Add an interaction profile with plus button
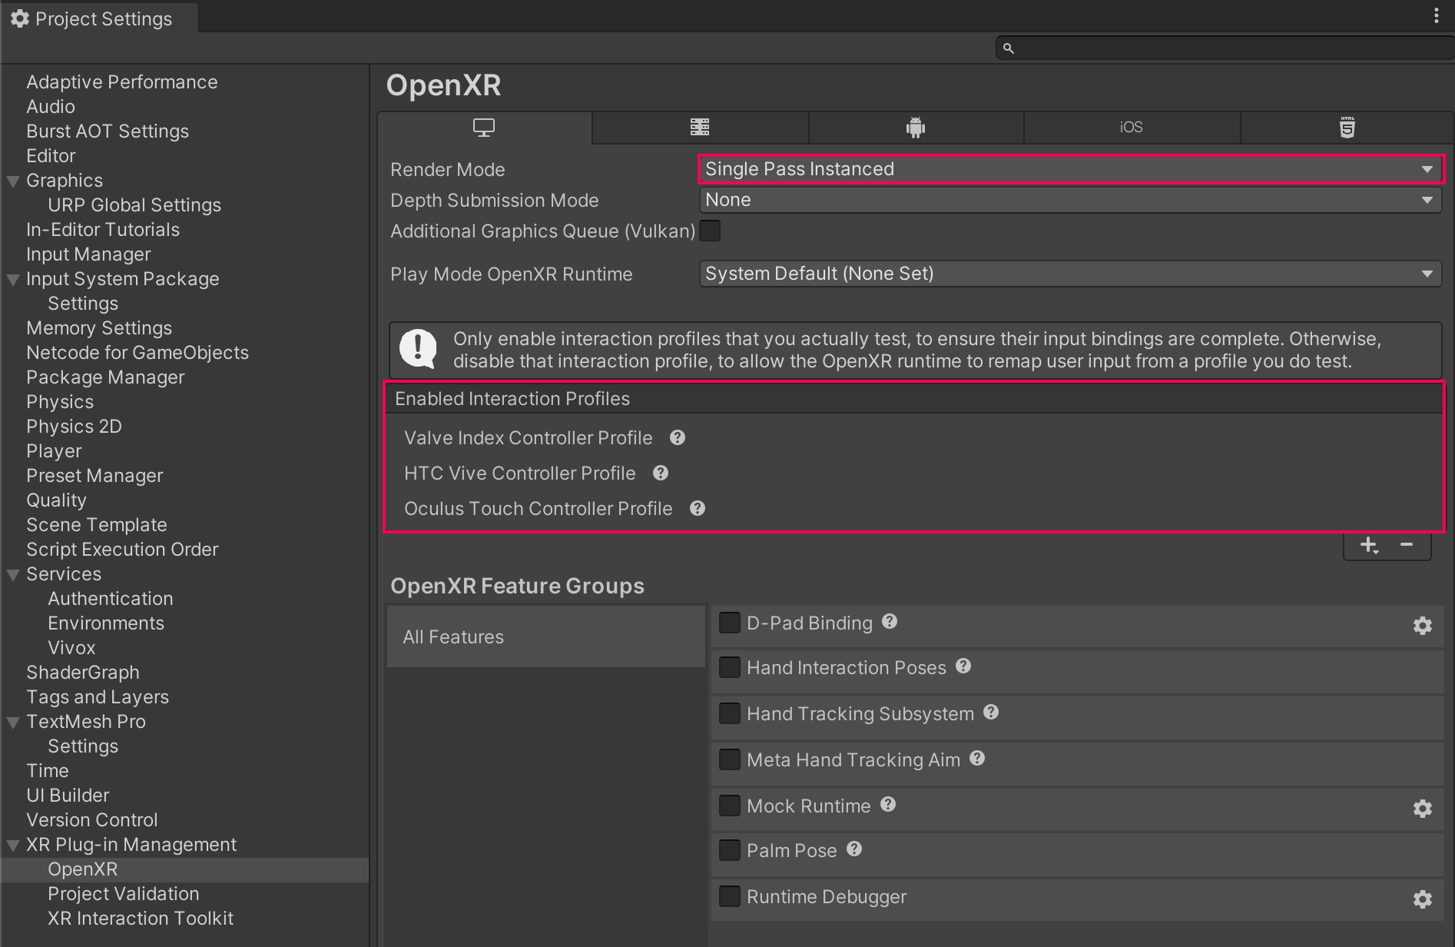 click(1368, 545)
